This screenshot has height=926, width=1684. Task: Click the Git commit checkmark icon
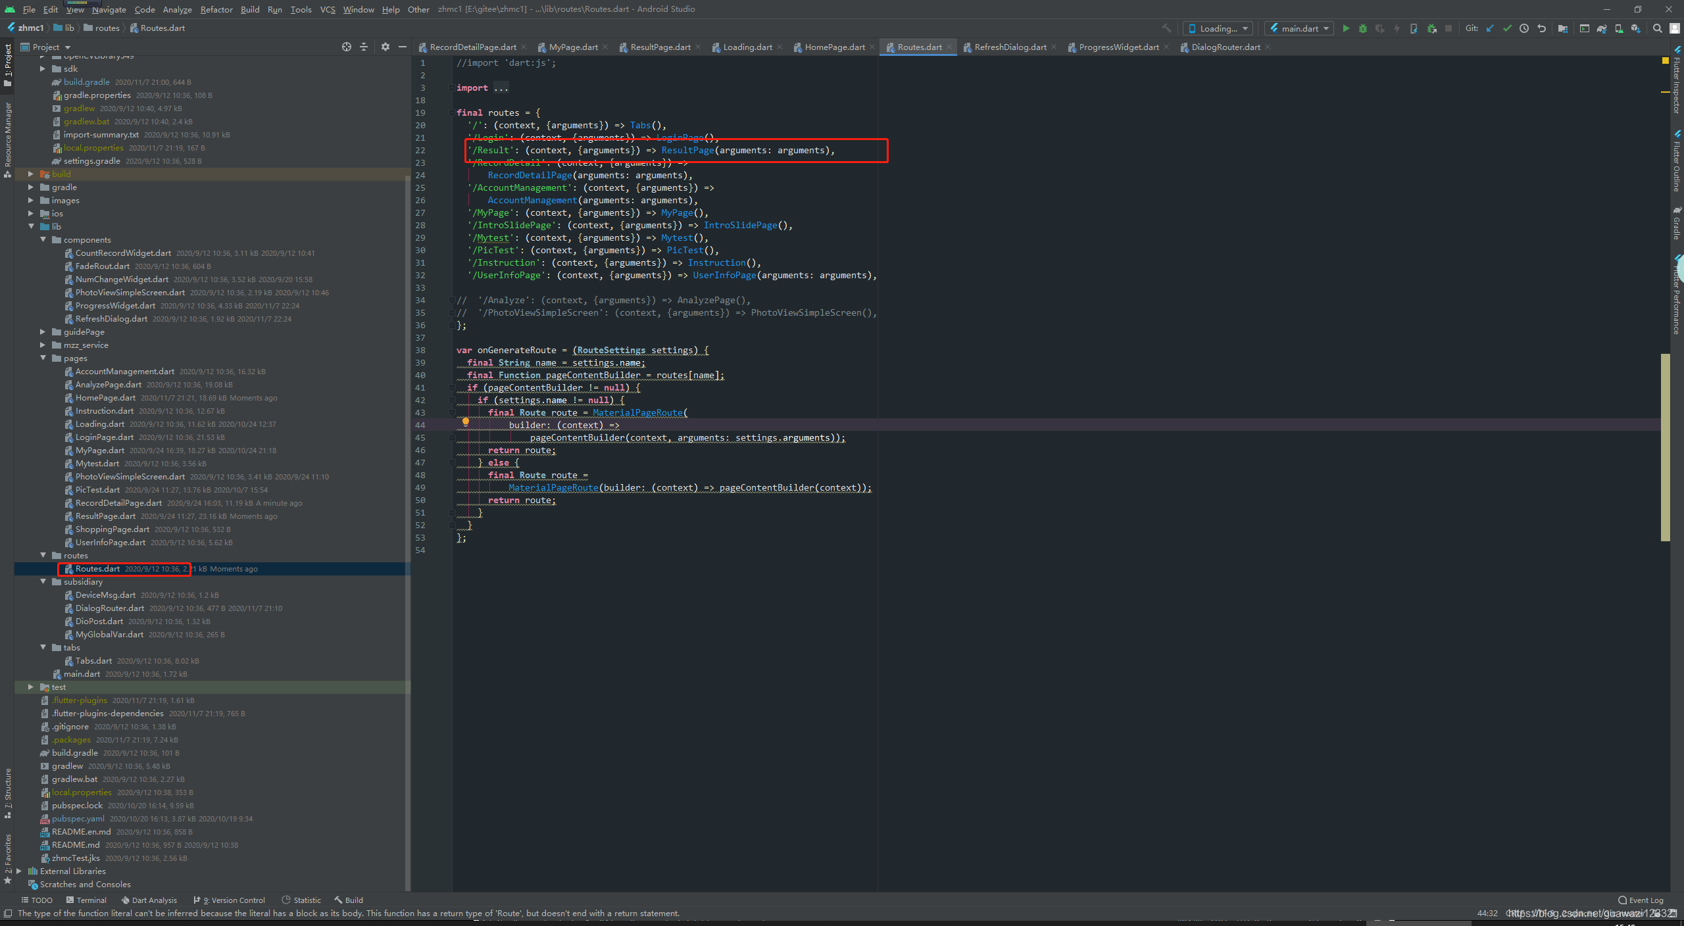click(x=1507, y=28)
